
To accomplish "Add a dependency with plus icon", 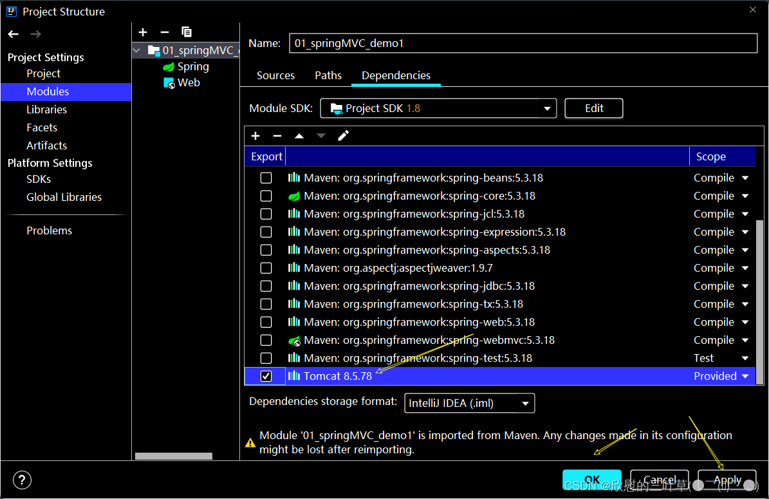I will 255,136.
